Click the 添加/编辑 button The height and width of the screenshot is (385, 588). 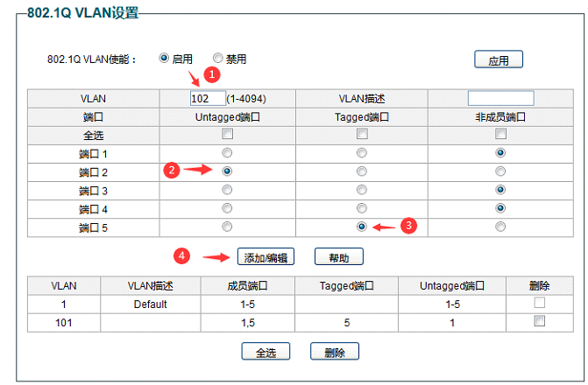(x=264, y=256)
